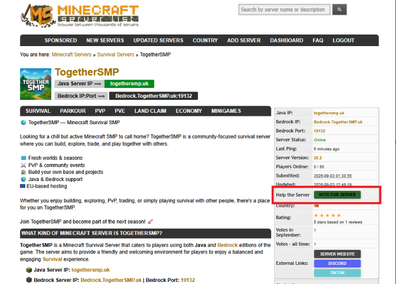Open the SERVER WEBSITE external link
The image size is (396, 284).
coord(337,254)
